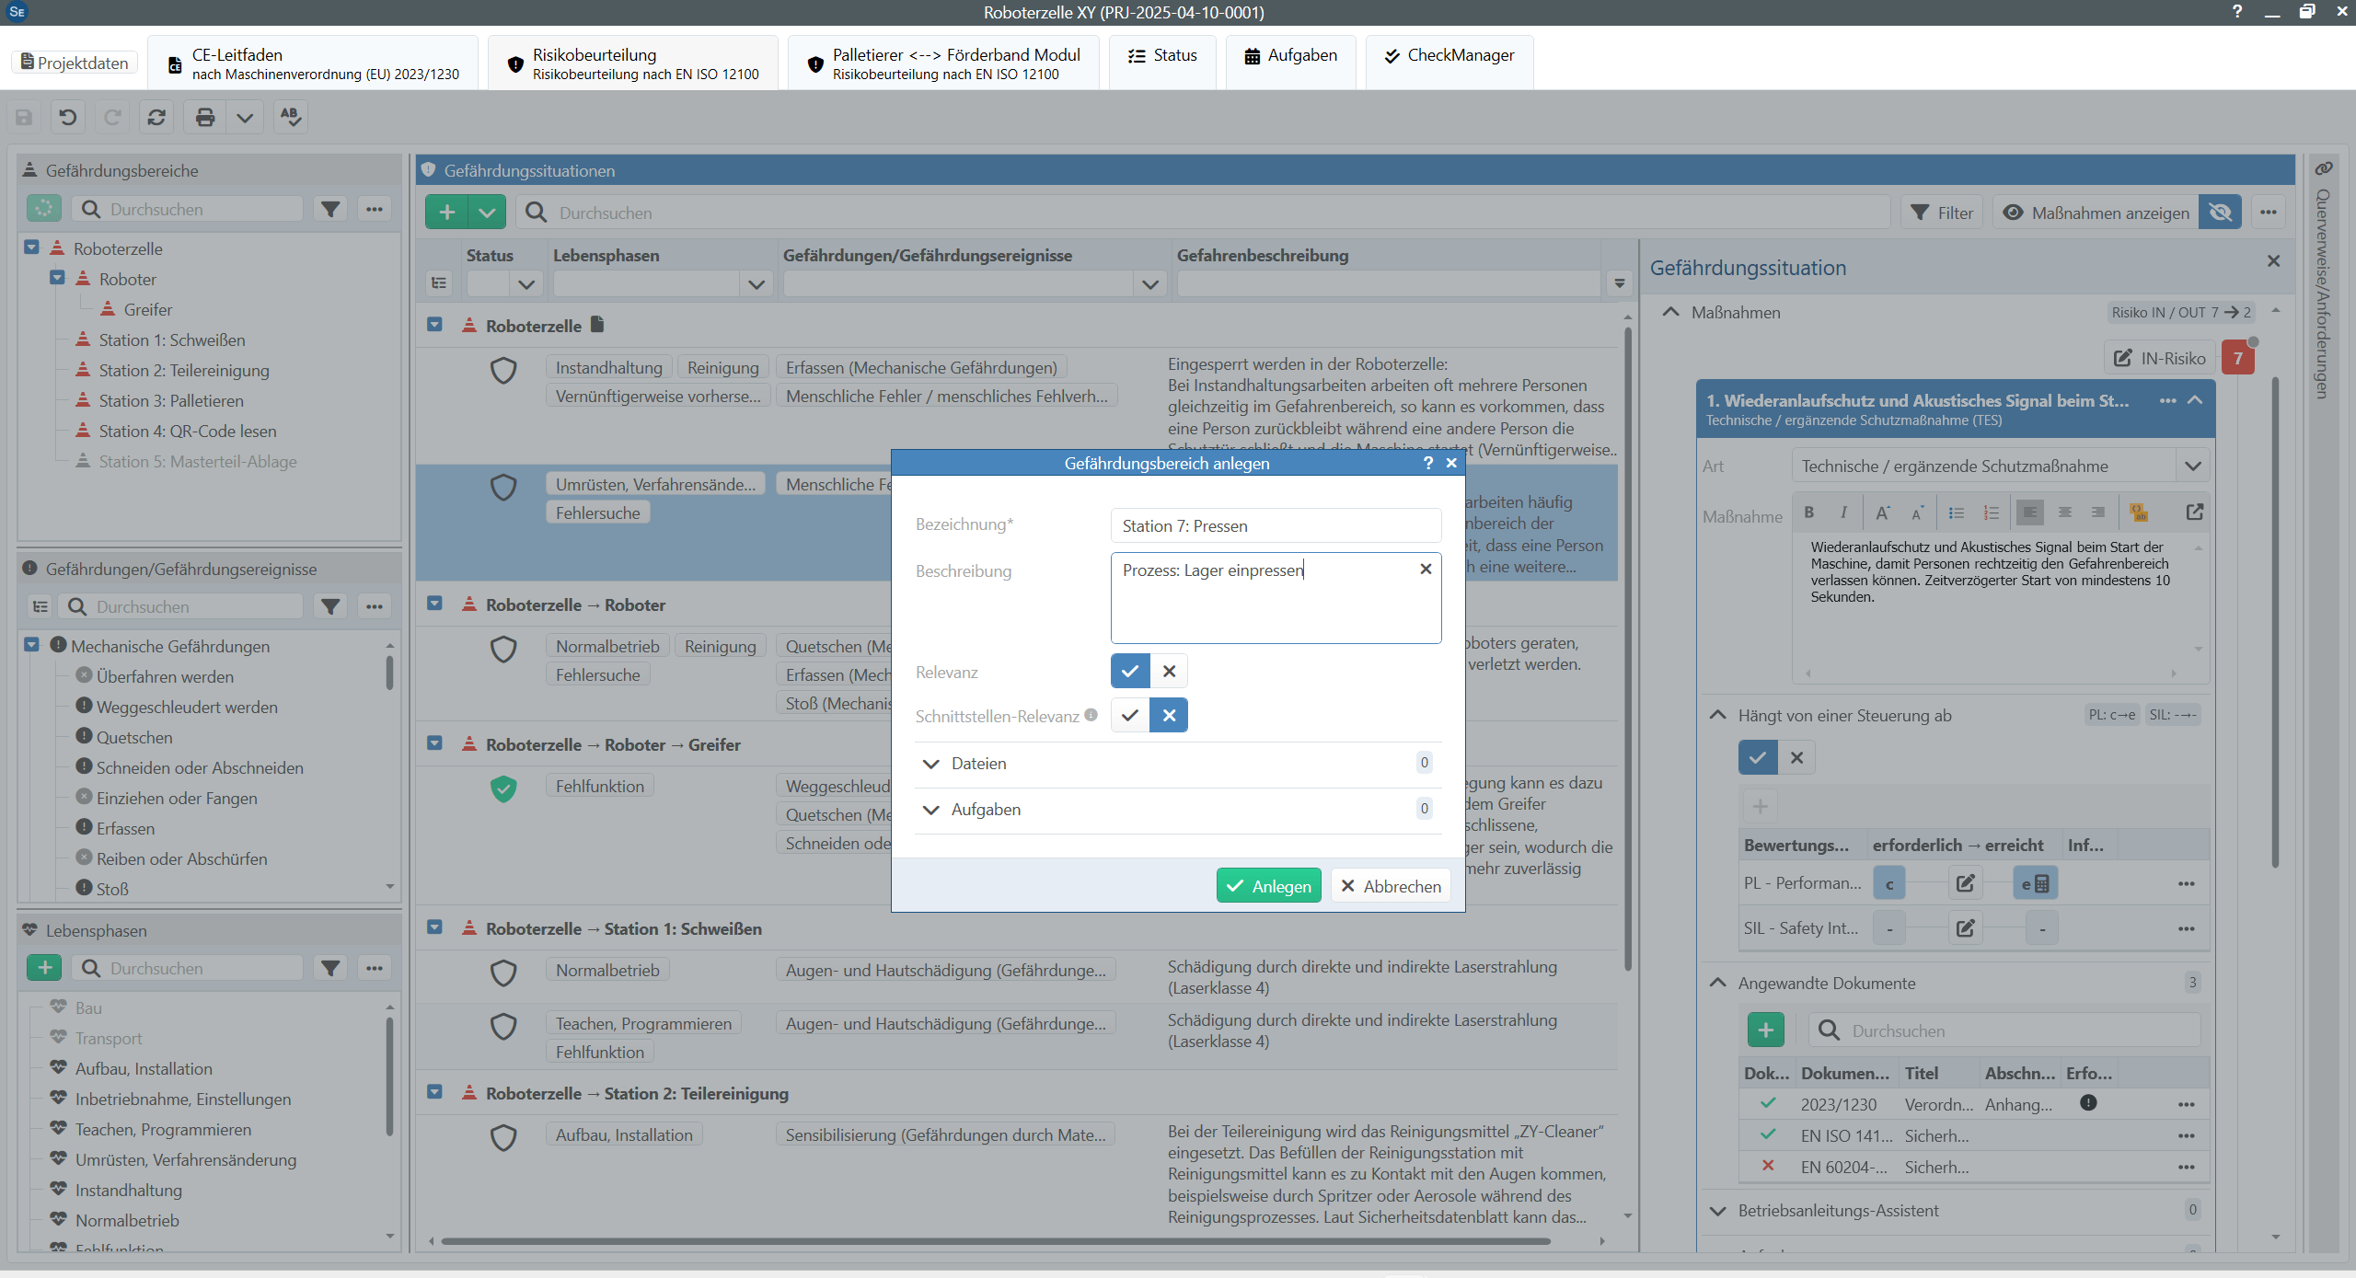Open the Status column filter dropdown
2356x1278 pixels.
coord(526,284)
